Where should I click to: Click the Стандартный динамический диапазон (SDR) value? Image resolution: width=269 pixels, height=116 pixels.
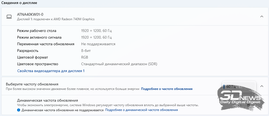119,64
